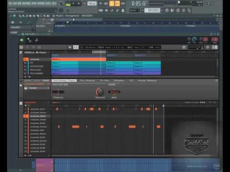This screenshot has width=230, height=172.
Task: Click the metronome icon left of the orange buttons
Action: pos(101,3)
